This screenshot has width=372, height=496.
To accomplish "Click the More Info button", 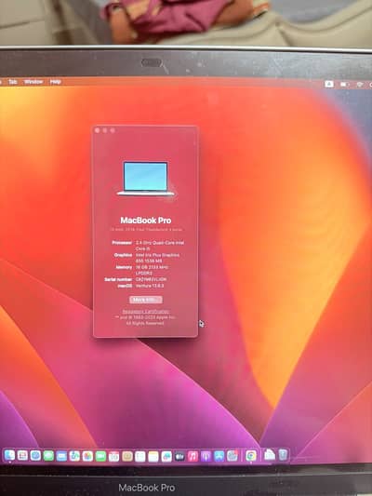I will coord(146,300).
